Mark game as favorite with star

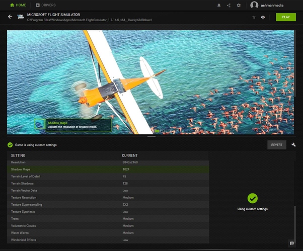[x=254, y=17]
